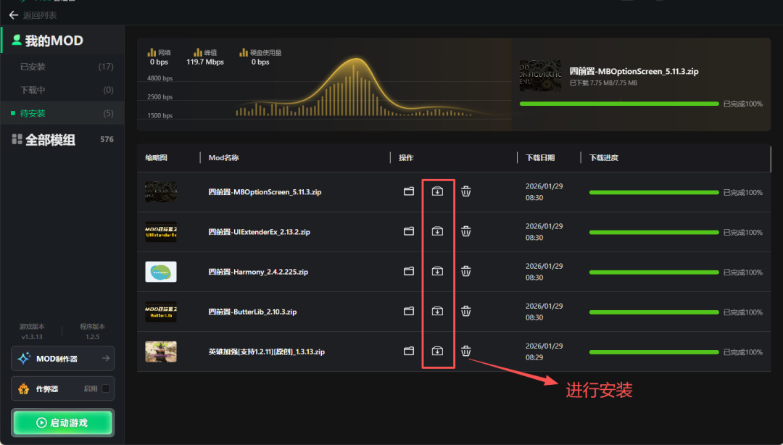This screenshot has width=783, height=445.
Task: Delete the Harmony_2.4.2.225.zip download
Action: 466,271
